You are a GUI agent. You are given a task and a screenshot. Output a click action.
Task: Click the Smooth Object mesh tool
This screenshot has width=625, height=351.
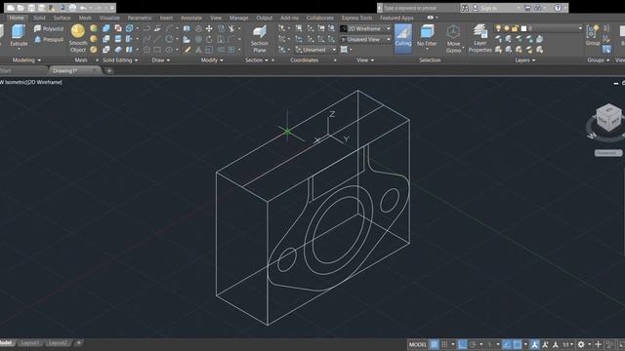(78, 39)
